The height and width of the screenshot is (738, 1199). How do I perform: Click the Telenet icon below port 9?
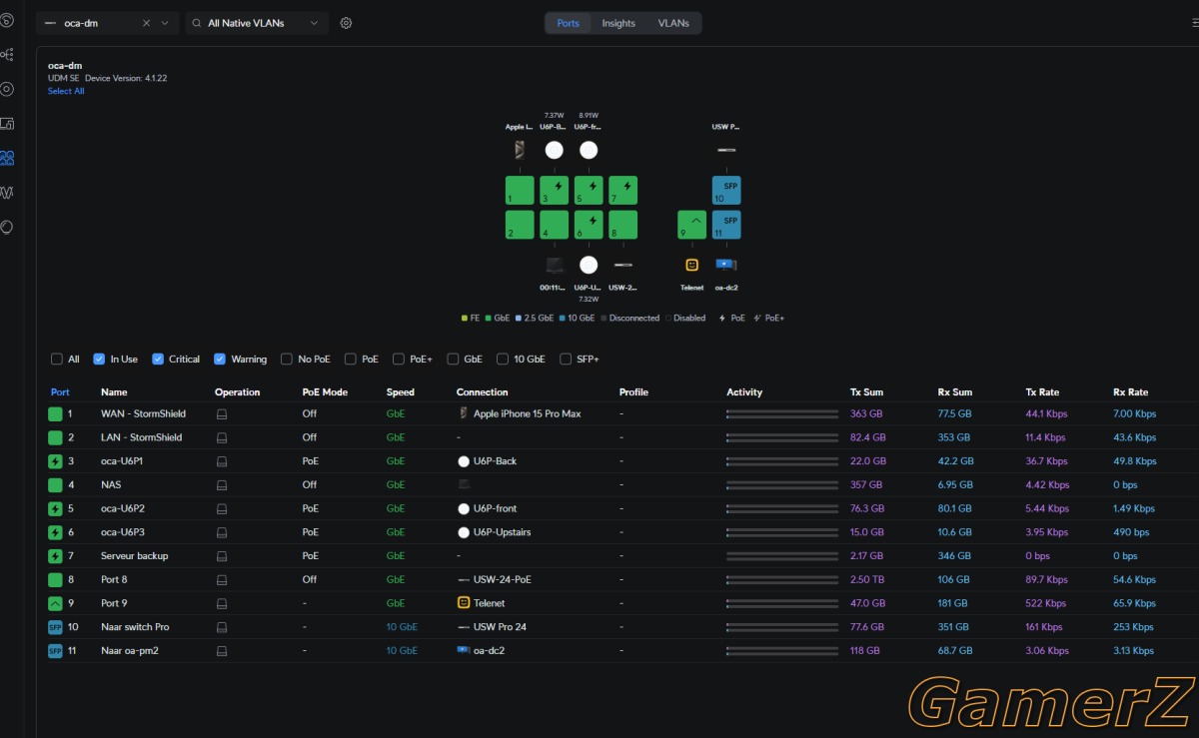691,265
